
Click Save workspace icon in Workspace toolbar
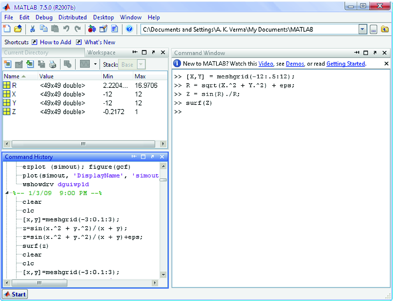point(41,64)
